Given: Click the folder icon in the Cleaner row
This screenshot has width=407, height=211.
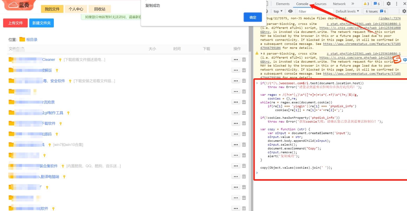Looking at the screenshot, I should (11, 59).
